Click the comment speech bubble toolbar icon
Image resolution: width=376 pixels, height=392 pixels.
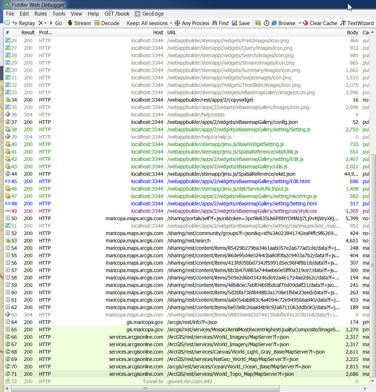pos(7,23)
